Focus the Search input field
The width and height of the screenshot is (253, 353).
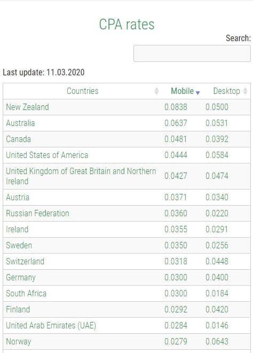pos(192,53)
